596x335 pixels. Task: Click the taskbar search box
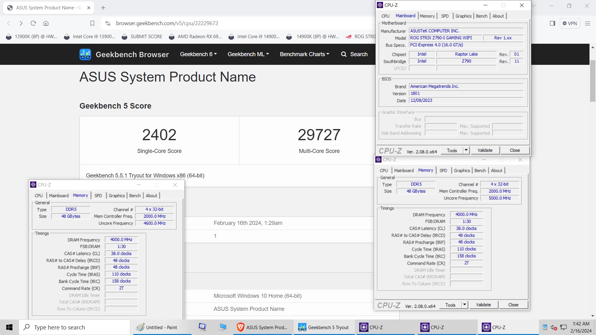pos(74,327)
